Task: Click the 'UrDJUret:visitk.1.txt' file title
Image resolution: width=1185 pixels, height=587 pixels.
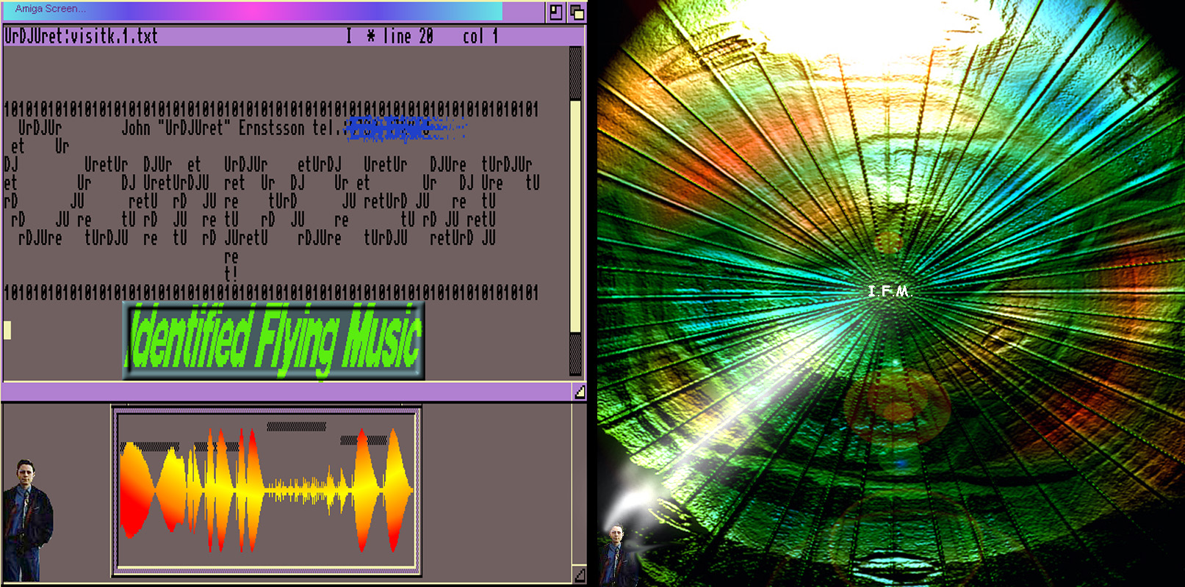Action: tap(81, 36)
